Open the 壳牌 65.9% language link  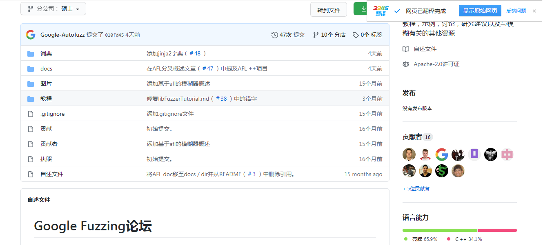click(421, 239)
